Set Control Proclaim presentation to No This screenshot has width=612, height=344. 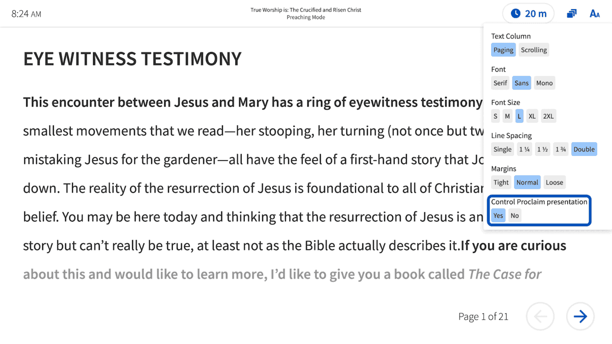[515, 216]
